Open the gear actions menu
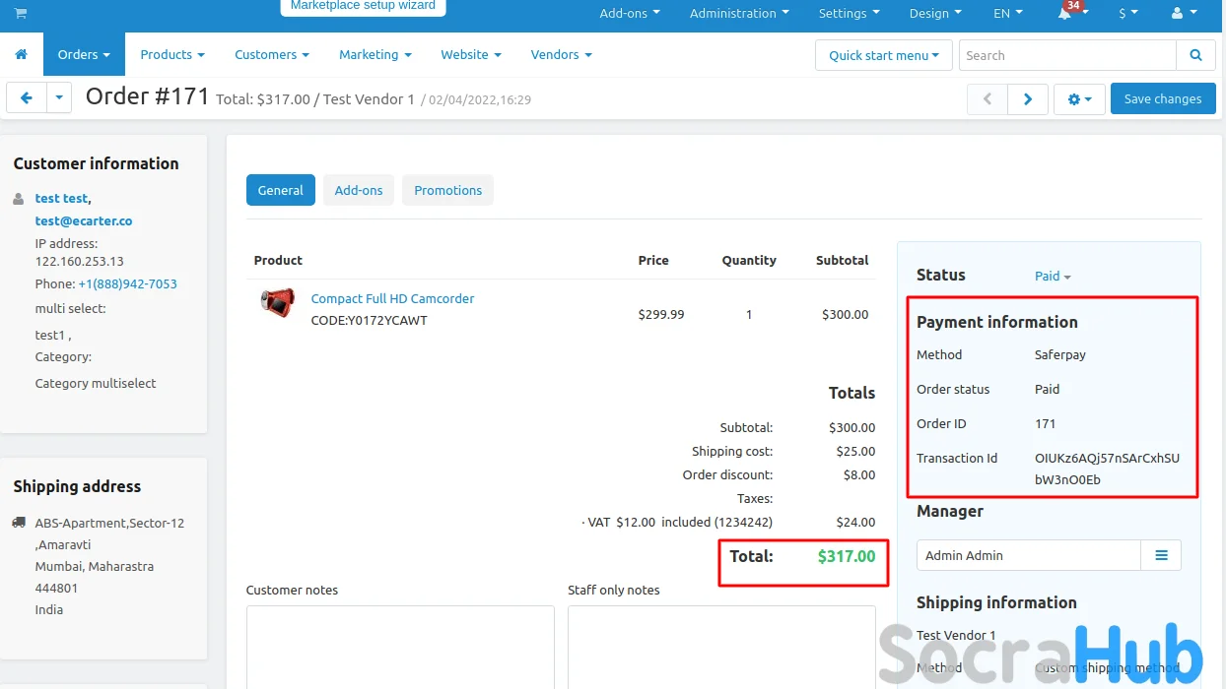The height and width of the screenshot is (689, 1226). point(1079,98)
